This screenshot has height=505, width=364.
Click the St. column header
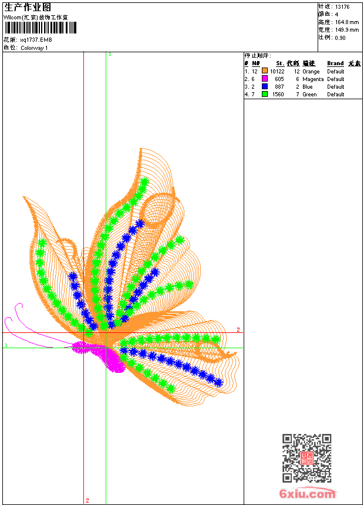coord(280,63)
